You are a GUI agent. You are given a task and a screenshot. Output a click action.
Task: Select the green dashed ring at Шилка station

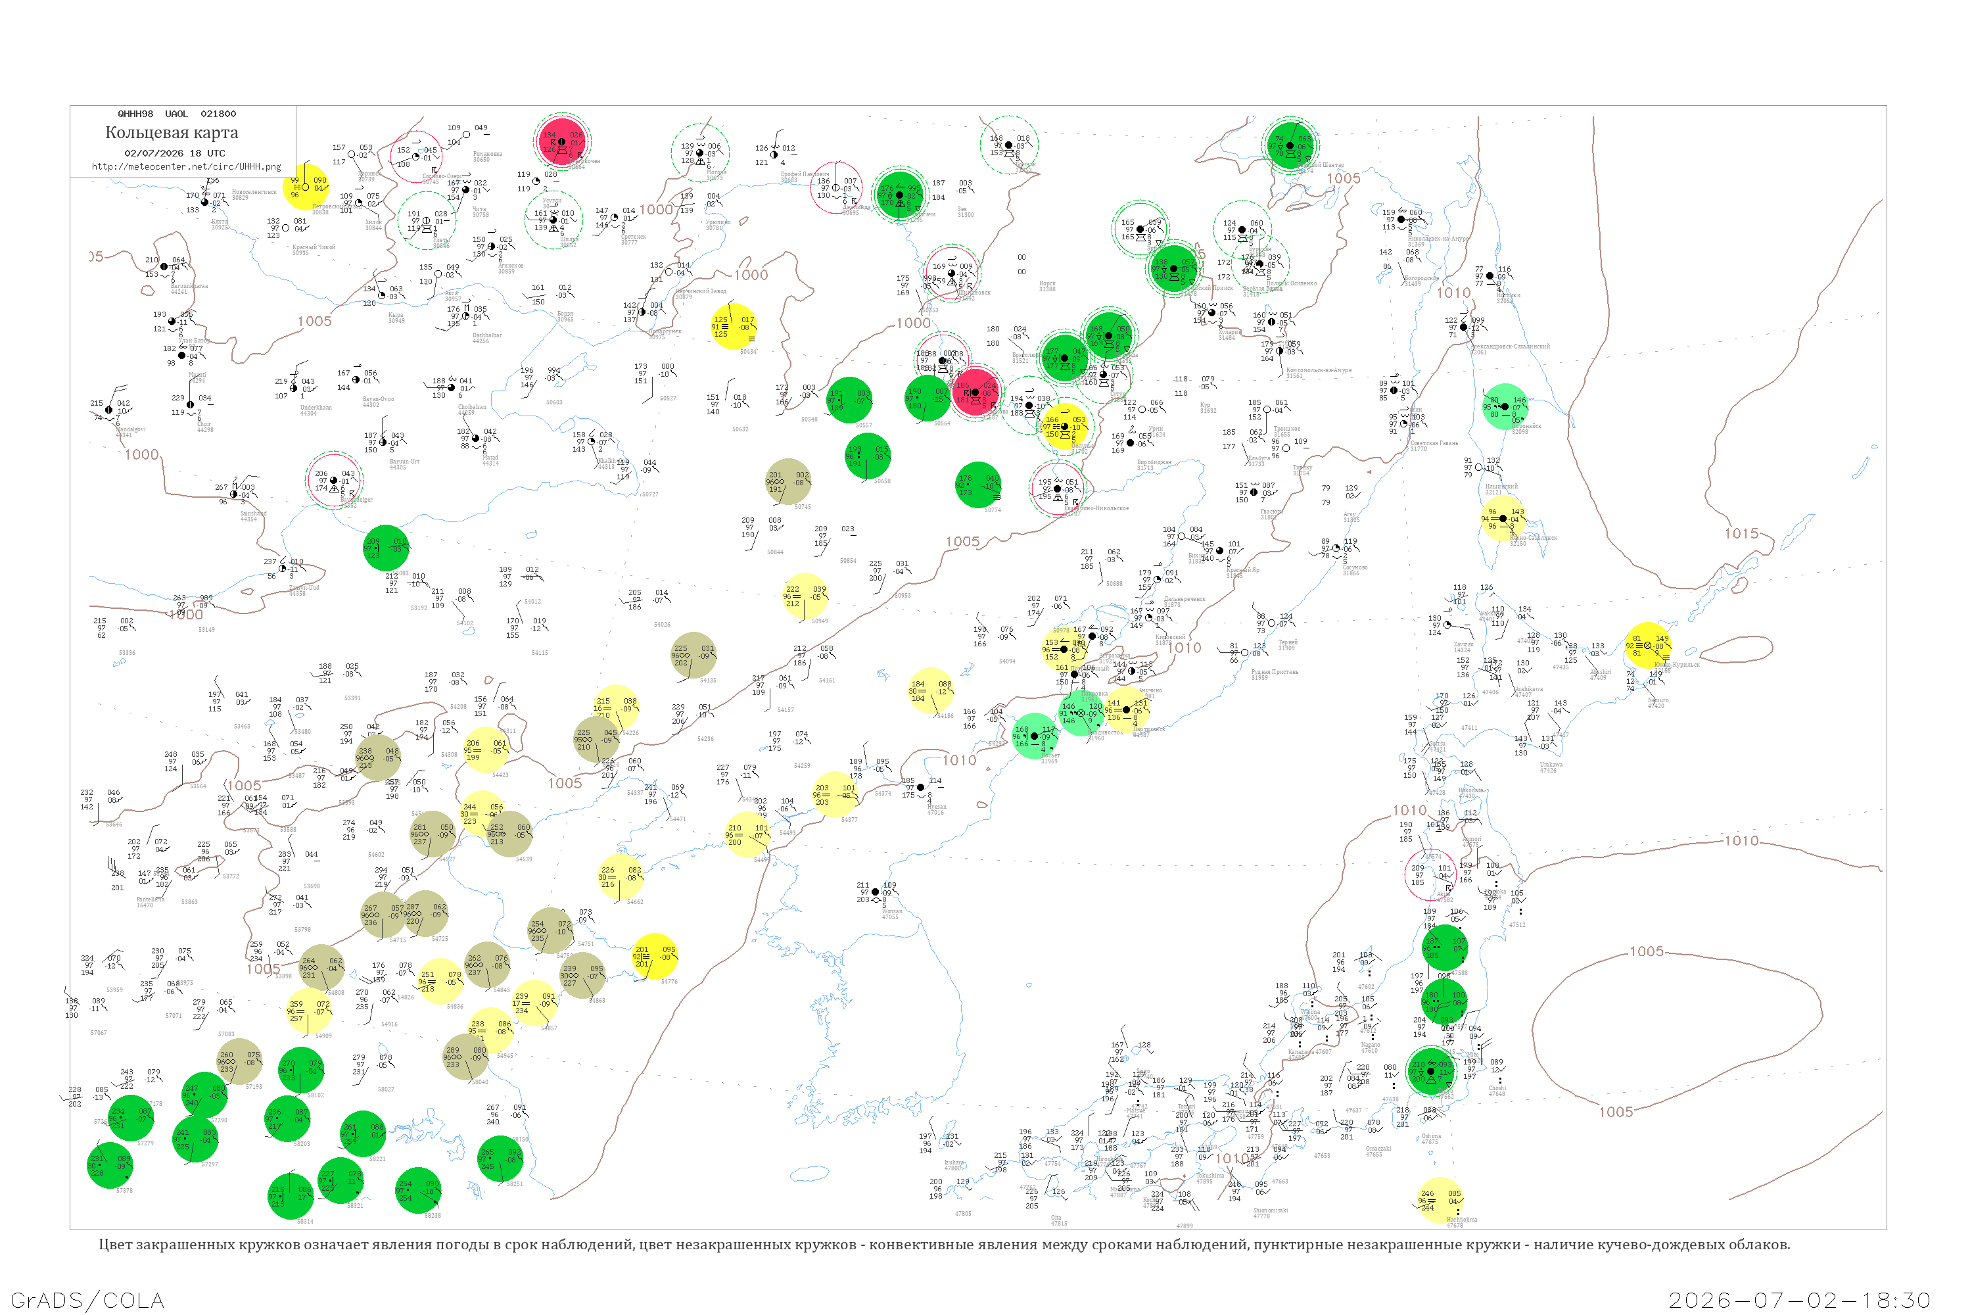(553, 220)
